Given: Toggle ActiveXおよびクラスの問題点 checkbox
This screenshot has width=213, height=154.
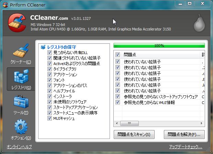Looking at the screenshot, I should [49, 63].
